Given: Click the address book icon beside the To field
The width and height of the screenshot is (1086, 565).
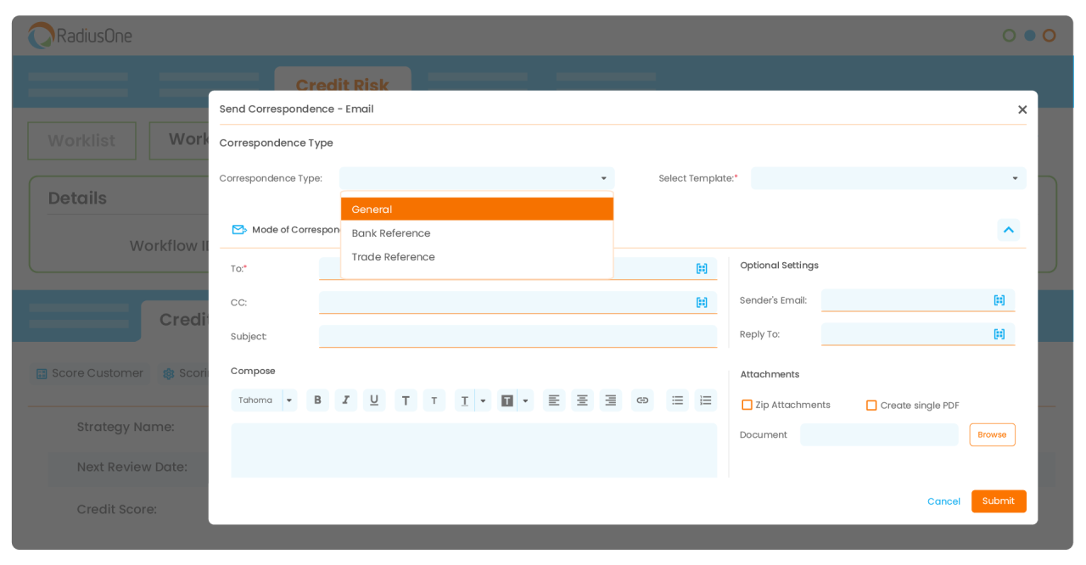Looking at the screenshot, I should pyautogui.click(x=702, y=268).
